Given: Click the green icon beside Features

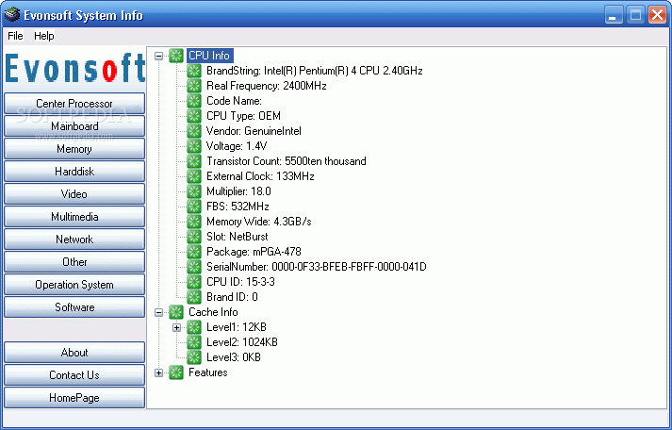Looking at the screenshot, I should (176, 372).
